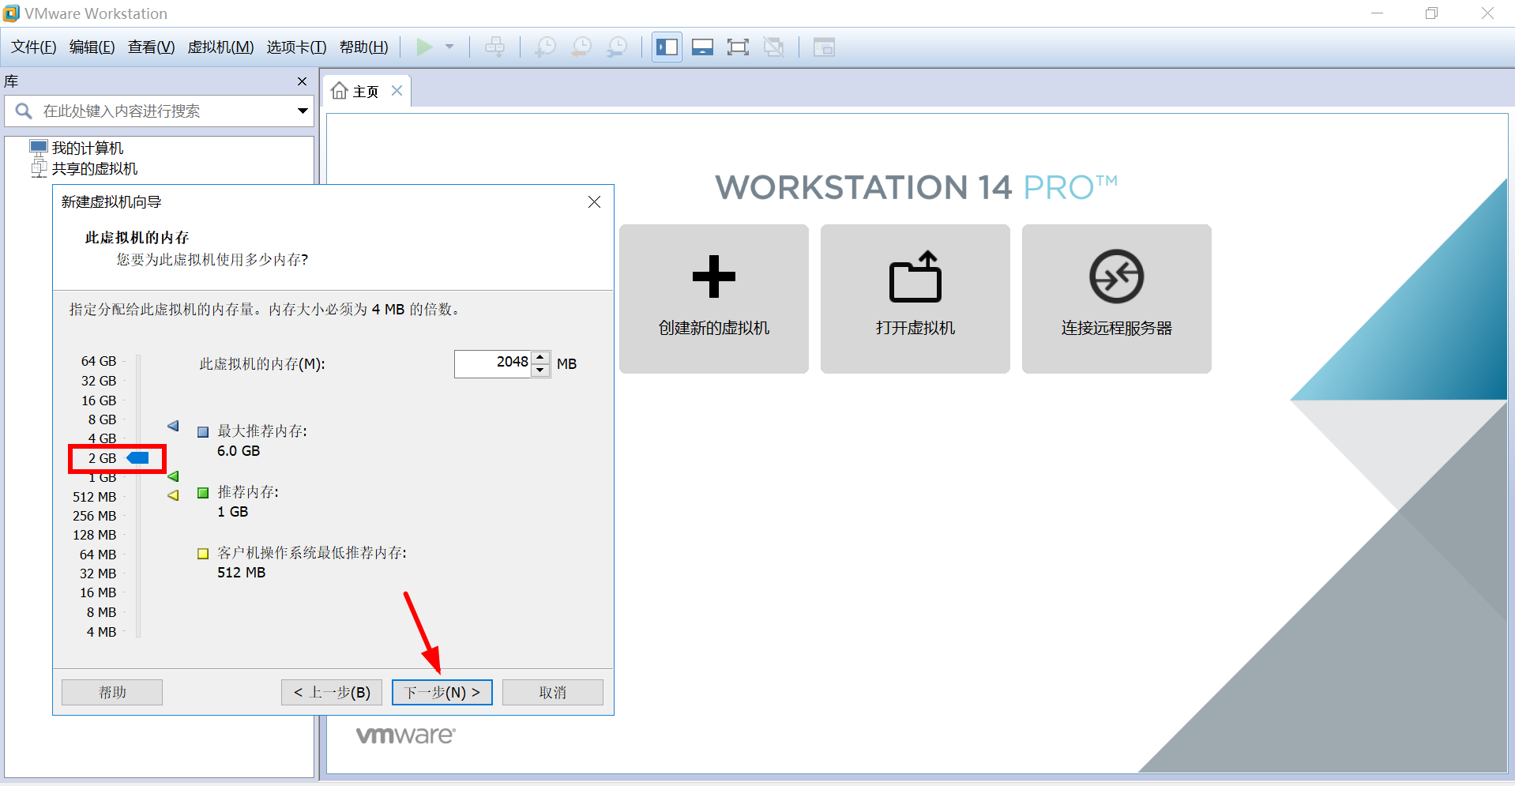Click the 连接远程服务器 tile
The width and height of the screenshot is (1515, 786).
click(1117, 299)
